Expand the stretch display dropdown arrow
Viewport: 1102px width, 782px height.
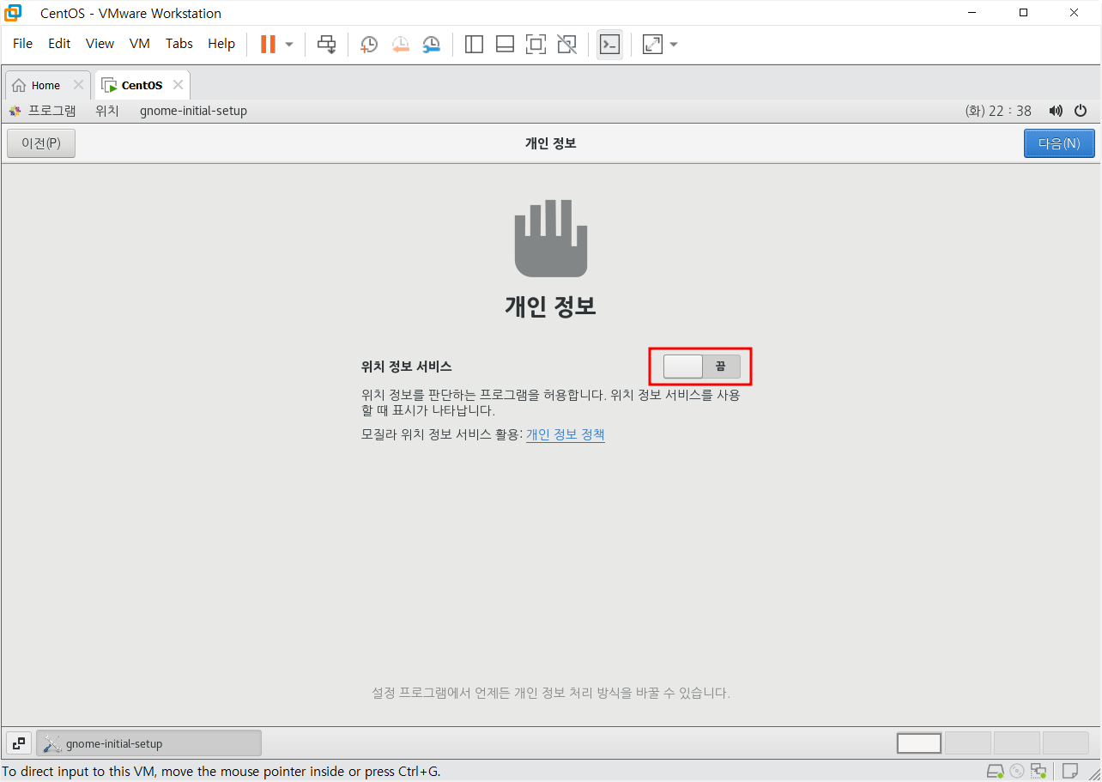[674, 44]
